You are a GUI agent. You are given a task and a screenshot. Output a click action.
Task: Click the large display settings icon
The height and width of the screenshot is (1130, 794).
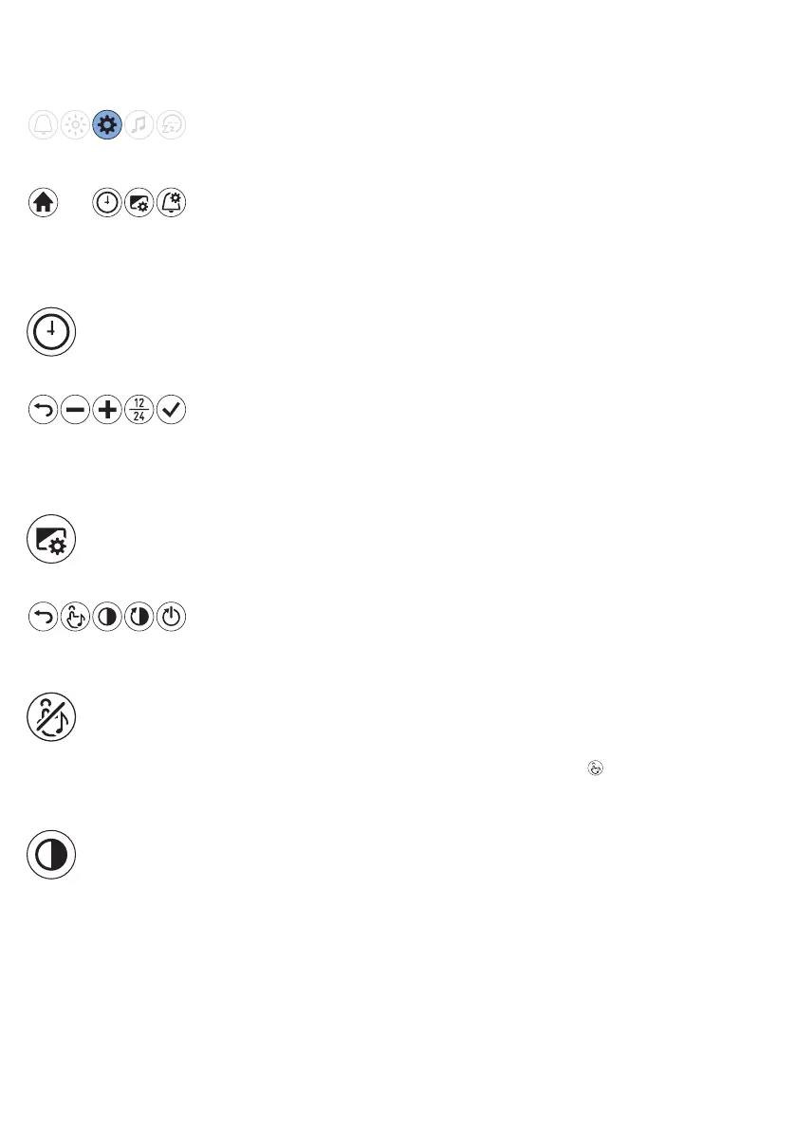[51, 539]
